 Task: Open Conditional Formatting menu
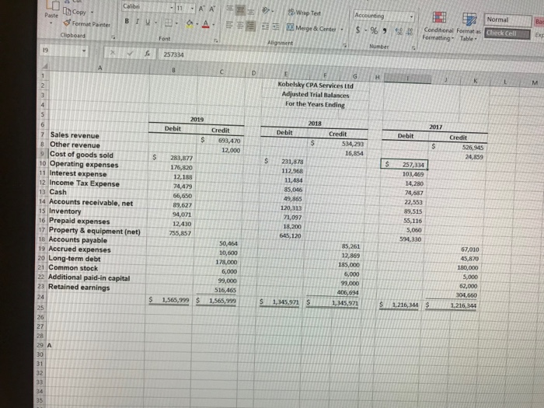tap(439, 26)
